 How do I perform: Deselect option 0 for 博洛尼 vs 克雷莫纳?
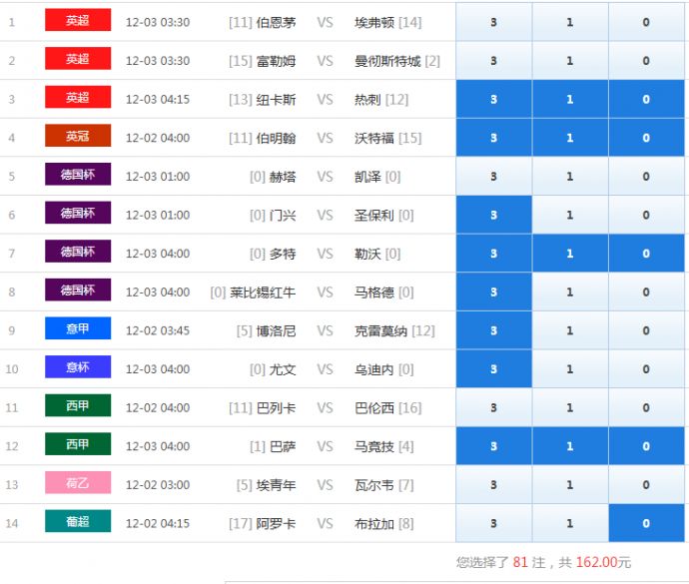click(x=646, y=330)
